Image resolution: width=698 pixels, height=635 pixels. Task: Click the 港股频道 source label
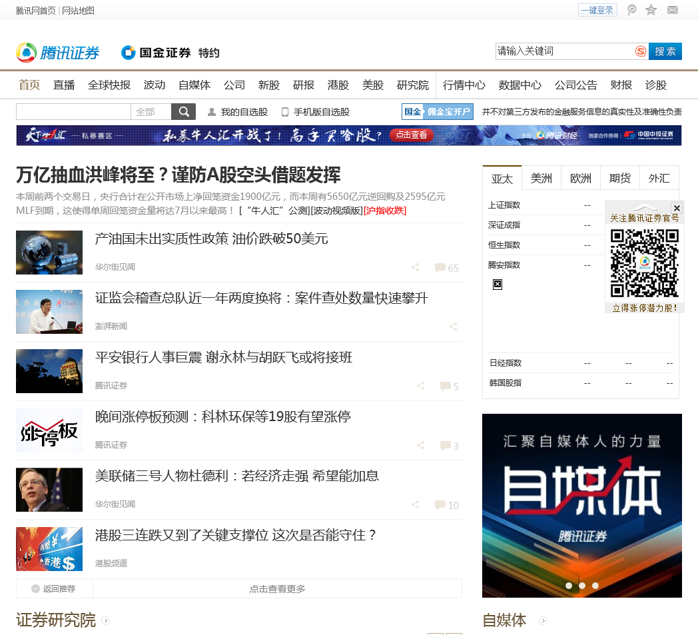(x=111, y=563)
